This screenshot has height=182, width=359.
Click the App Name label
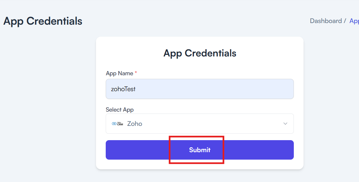click(119, 73)
